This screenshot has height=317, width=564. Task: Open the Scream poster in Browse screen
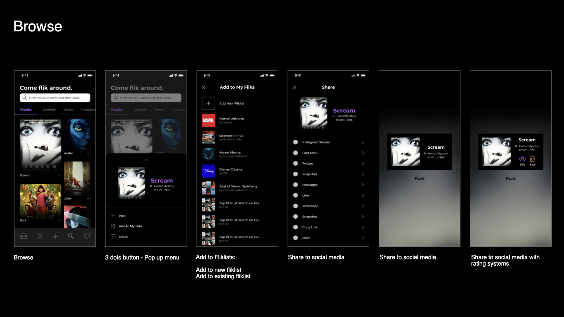click(41, 145)
